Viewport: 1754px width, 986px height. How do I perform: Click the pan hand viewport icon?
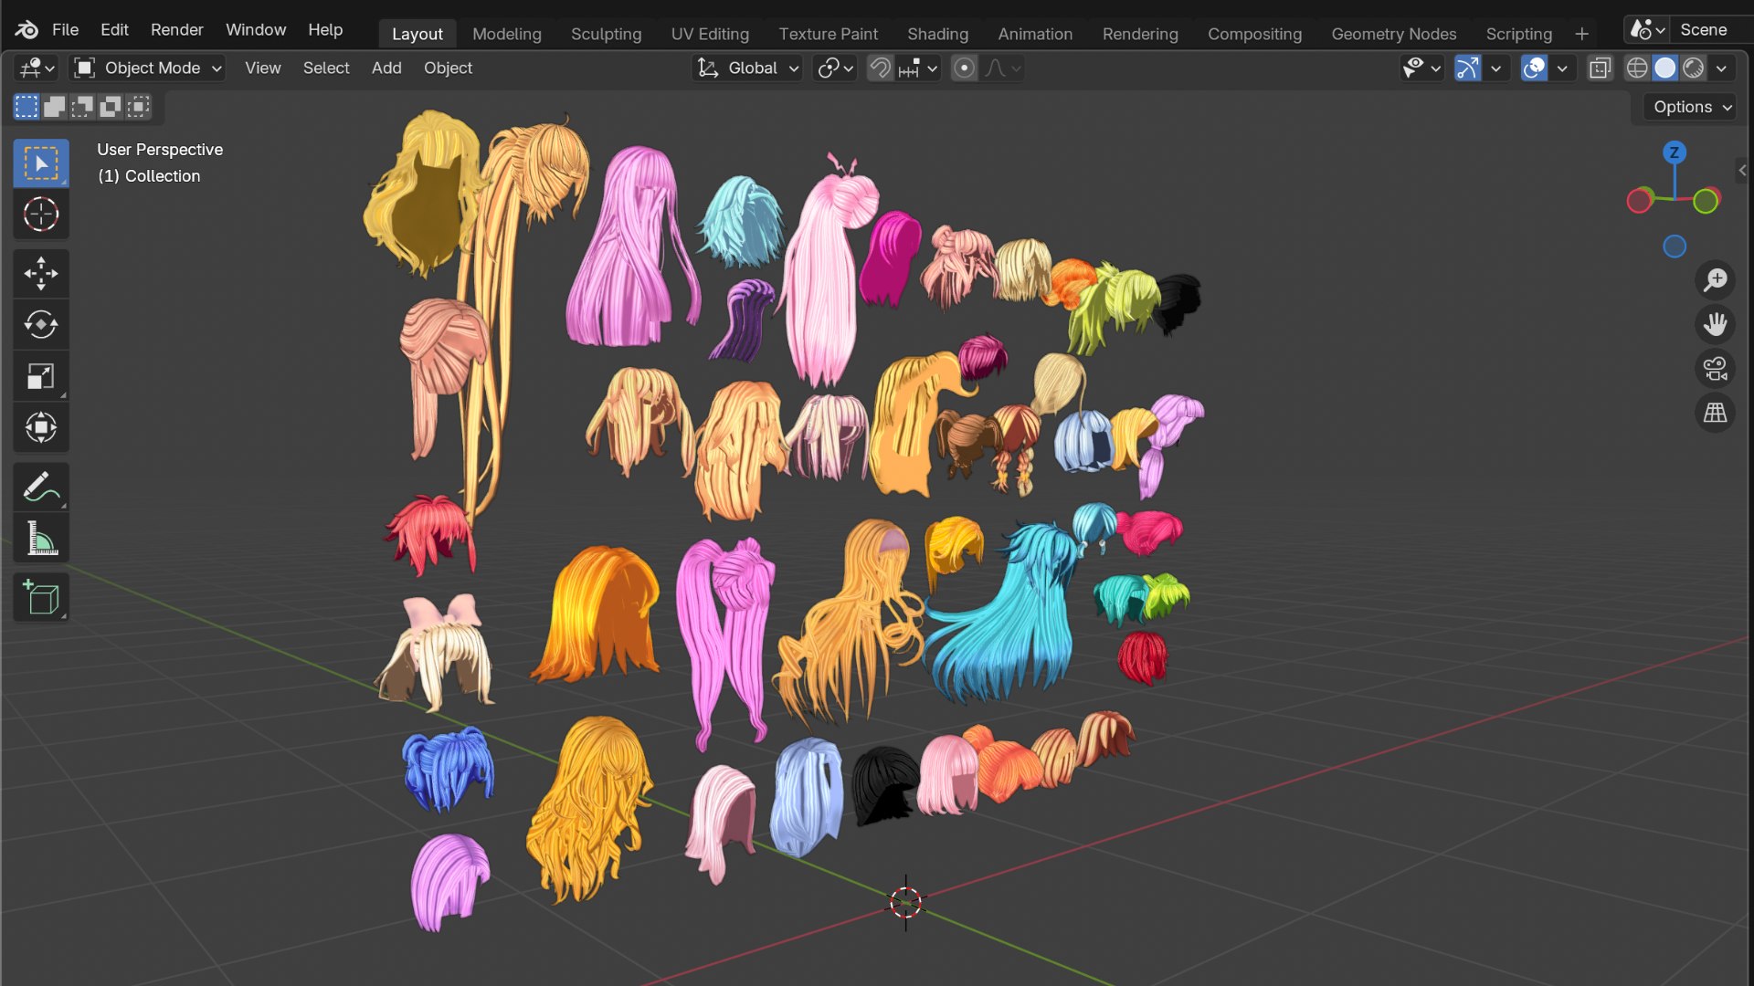tap(1715, 324)
